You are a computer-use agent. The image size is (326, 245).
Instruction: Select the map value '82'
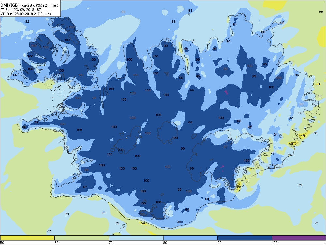coord(27,21)
